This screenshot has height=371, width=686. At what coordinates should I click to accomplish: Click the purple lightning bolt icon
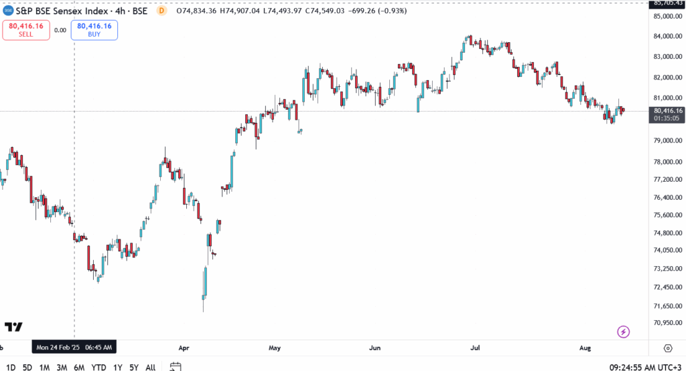[x=624, y=332]
